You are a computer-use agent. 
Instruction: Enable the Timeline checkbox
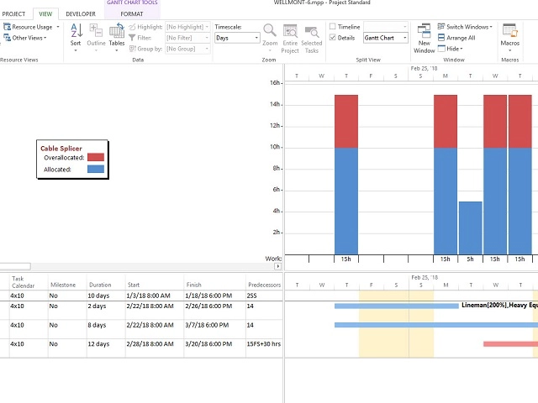coord(333,27)
